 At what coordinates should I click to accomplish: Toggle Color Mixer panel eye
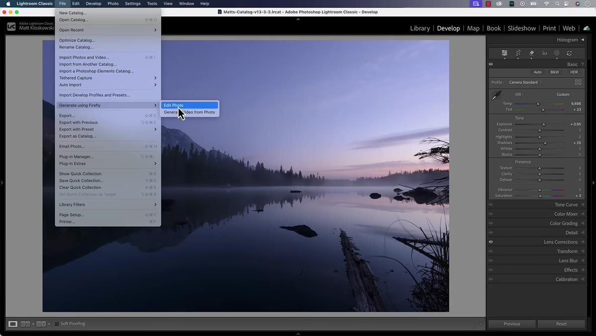pos(491,214)
